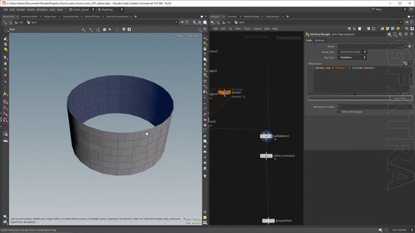Click the top select tool icon in left toolbar

5,39
